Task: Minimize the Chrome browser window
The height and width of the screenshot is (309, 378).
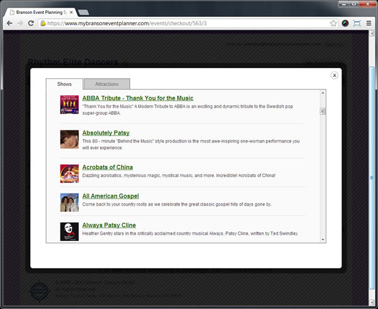Action: pyautogui.click(x=344, y=4)
